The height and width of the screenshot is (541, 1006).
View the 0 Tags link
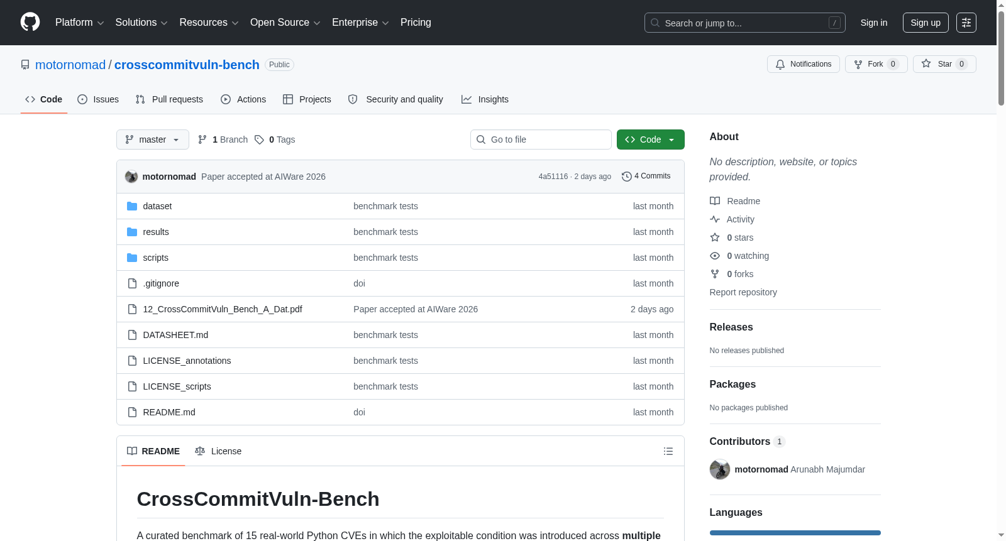[275, 139]
